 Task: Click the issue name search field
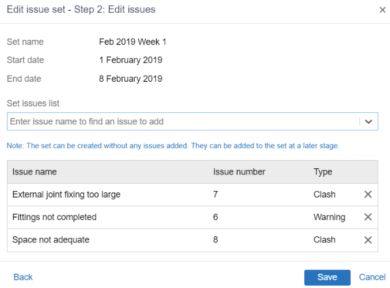tap(184, 122)
